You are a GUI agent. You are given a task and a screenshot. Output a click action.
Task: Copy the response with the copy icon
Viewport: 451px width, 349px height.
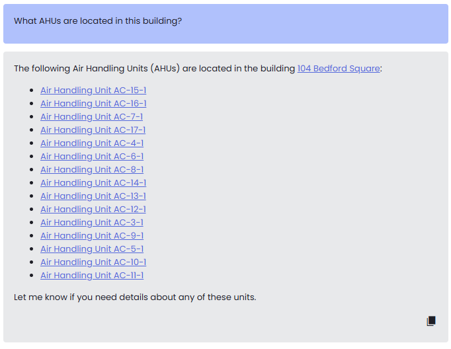coord(431,321)
